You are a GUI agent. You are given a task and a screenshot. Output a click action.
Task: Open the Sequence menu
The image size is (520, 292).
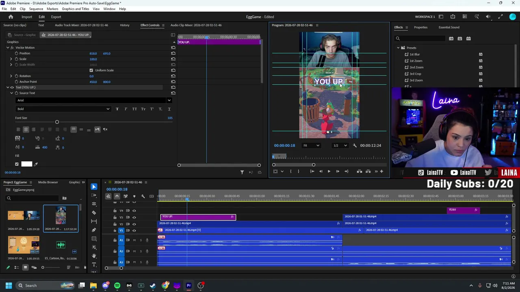pyautogui.click(x=36, y=9)
